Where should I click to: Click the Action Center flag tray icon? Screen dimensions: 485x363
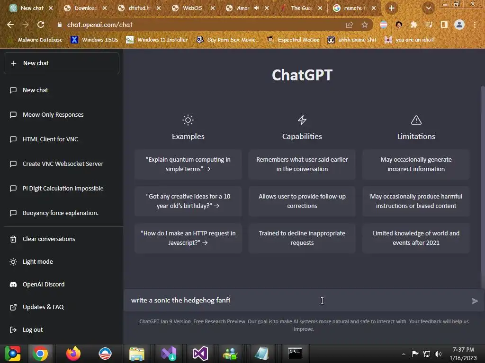415,354
